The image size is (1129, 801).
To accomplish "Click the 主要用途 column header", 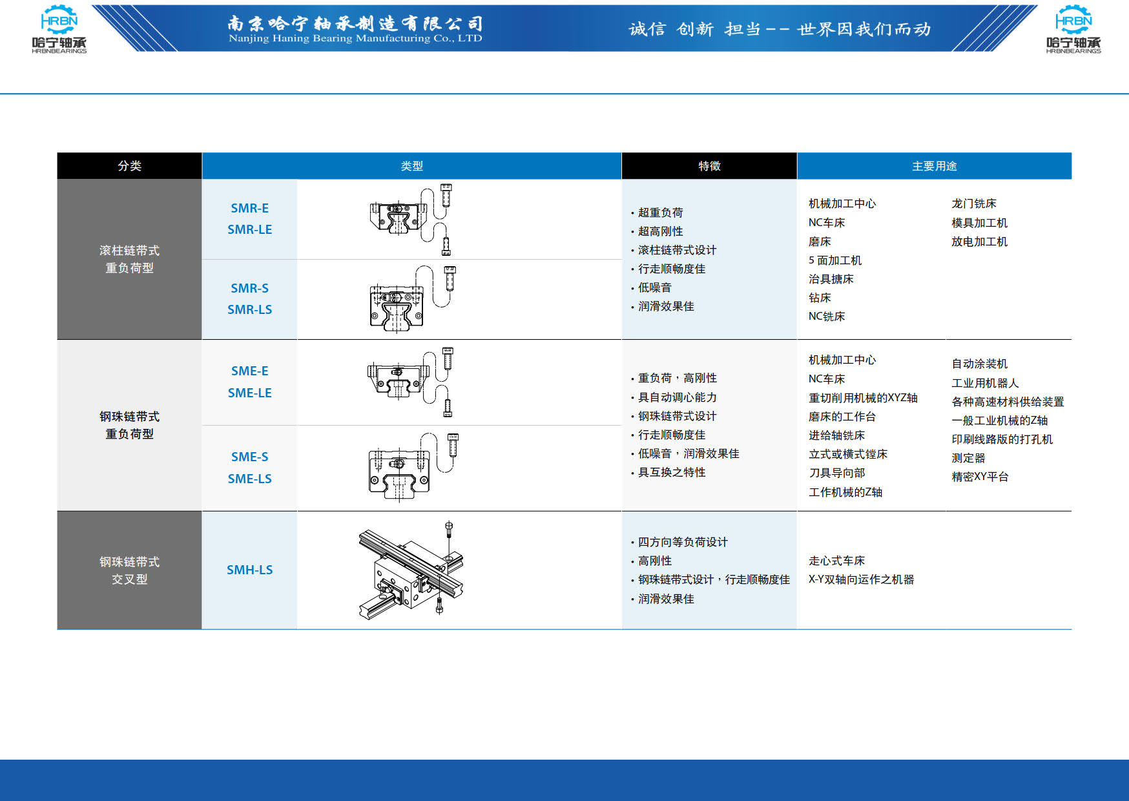I will tap(935, 166).
